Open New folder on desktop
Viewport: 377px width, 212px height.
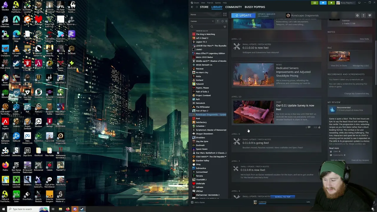pos(49,152)
